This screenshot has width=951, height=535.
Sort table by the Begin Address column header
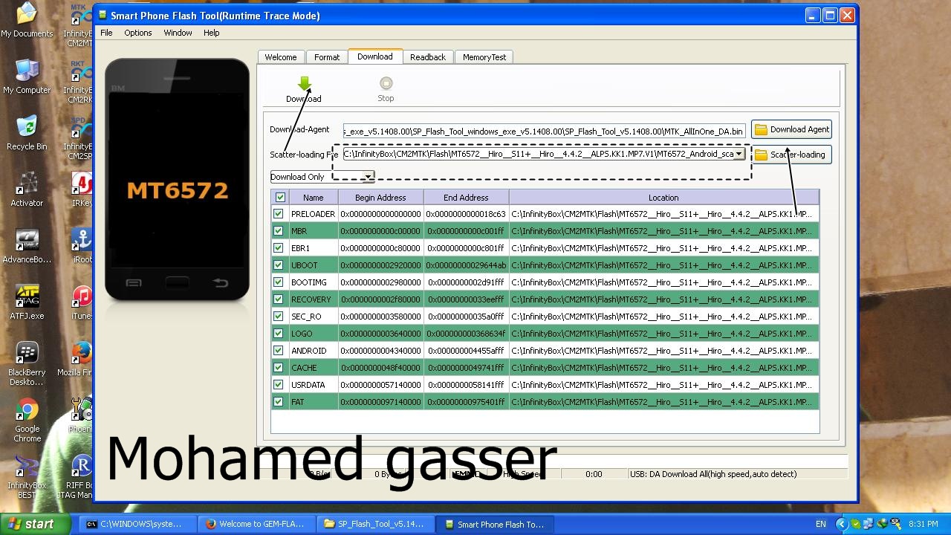pos(380,198)
